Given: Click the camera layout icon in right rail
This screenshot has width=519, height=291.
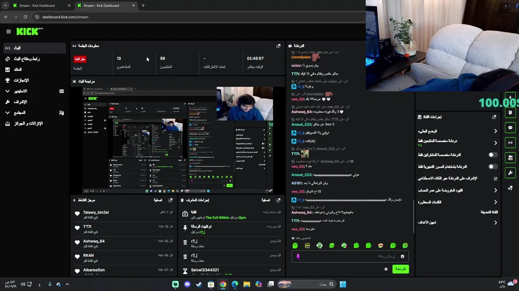Looking at the screenshot, I should click(510, 158).
